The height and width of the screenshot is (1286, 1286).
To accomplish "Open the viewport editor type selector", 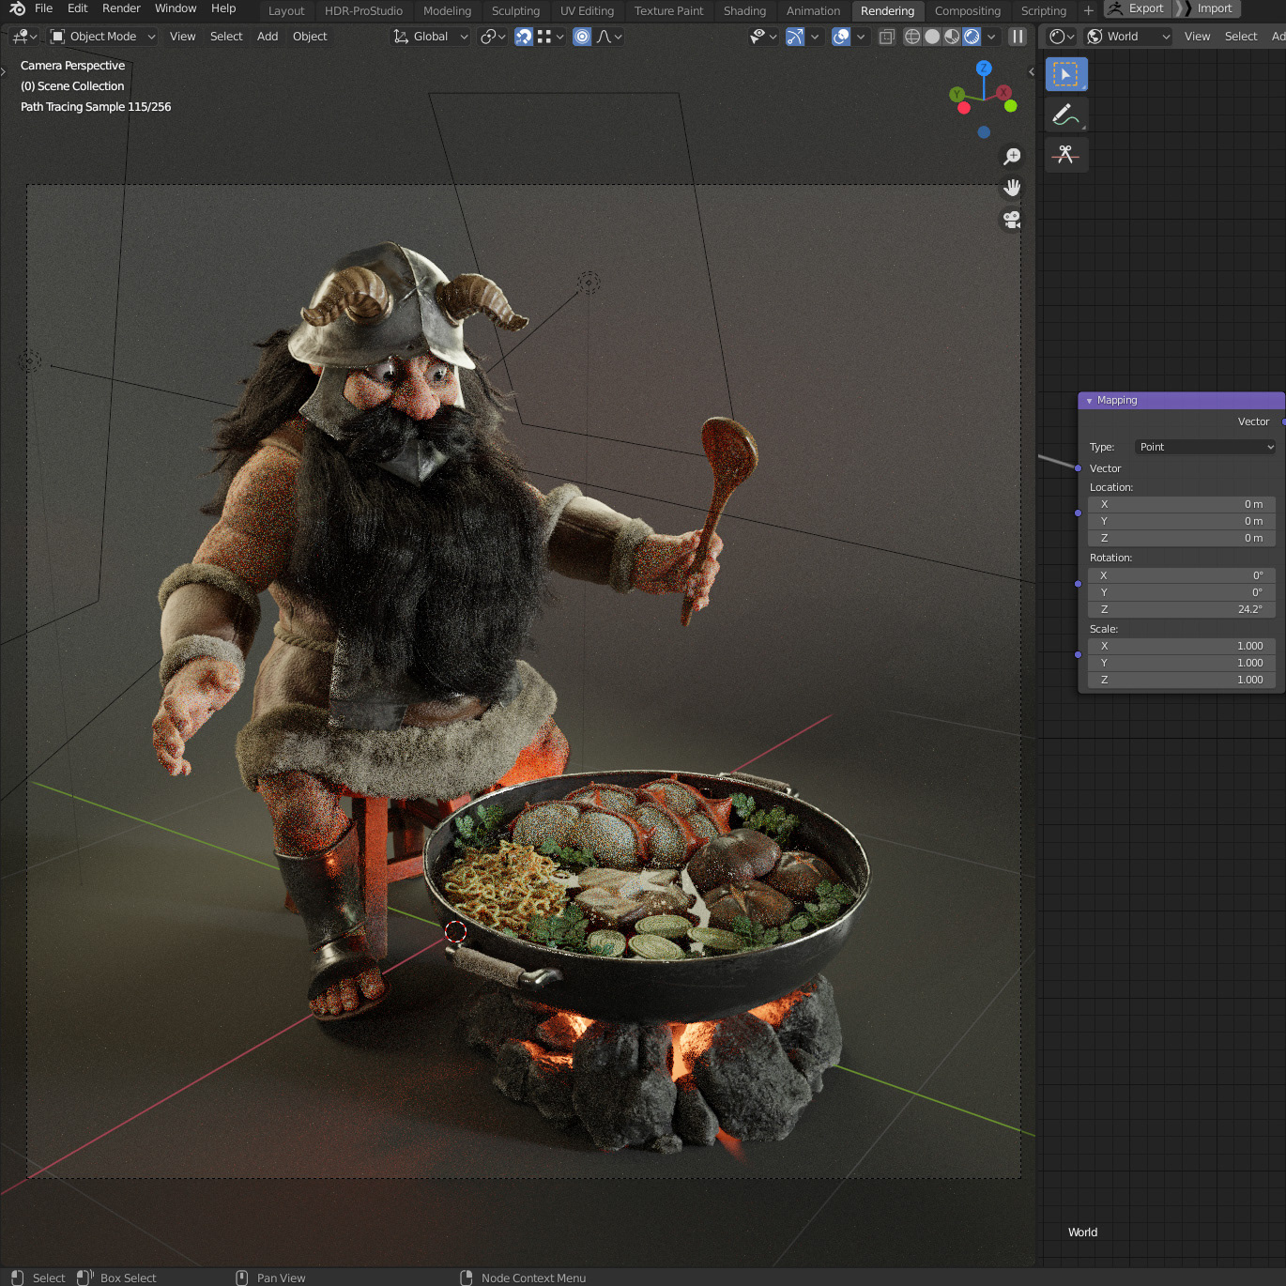I will (x=24, y=37).
